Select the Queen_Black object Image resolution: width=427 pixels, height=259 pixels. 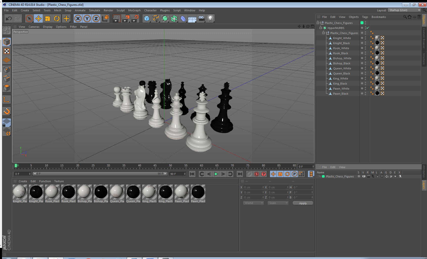(341, 73)
